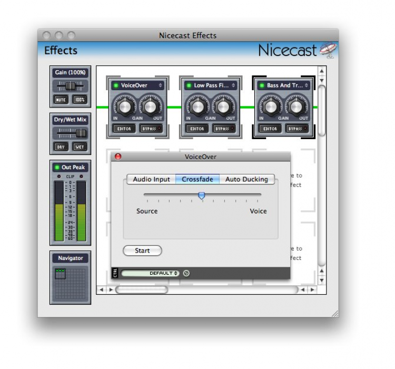
Task: Click the Bass And Treble OUT gain knob
Action: [297, 106]
